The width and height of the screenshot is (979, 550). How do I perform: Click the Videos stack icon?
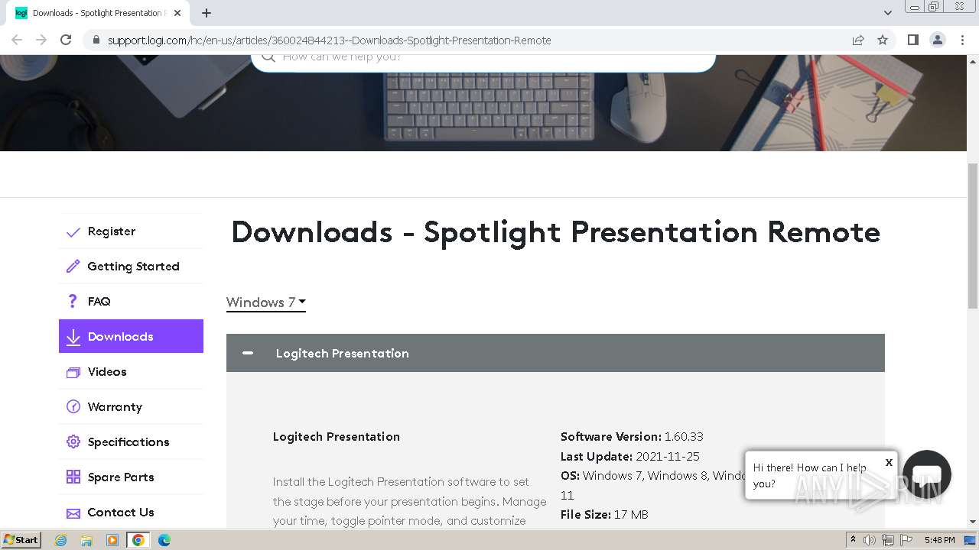pos(73,372)
